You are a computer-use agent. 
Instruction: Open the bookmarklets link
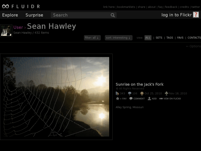[x=126, y=7]
